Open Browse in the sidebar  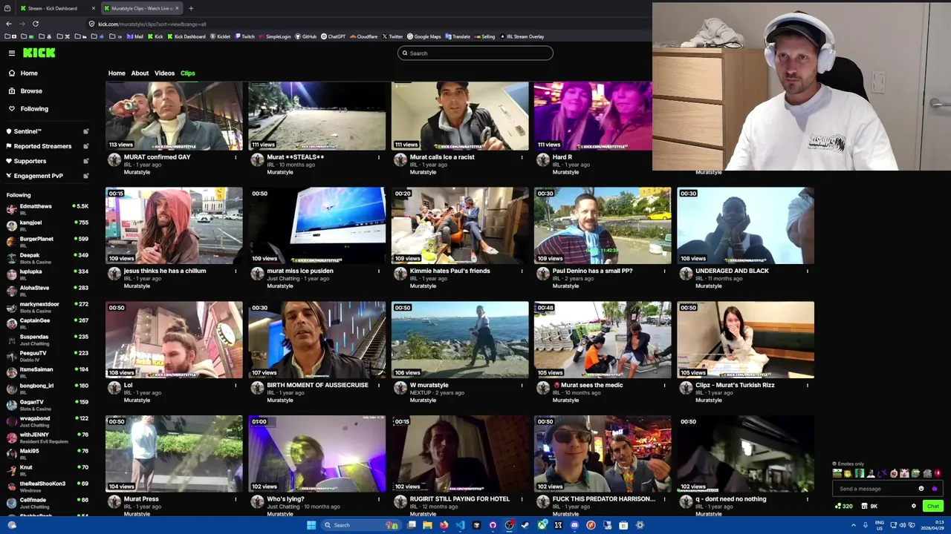(x=31, y=90)
